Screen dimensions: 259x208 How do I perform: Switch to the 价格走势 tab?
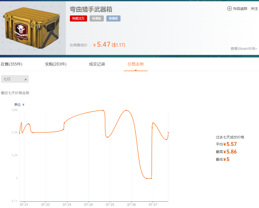click(135, 64)
